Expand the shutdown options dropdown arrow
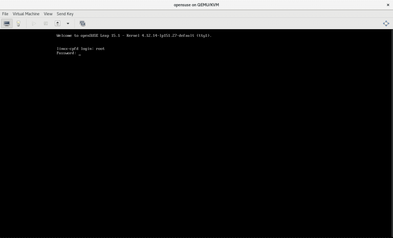The height and width of the screenshot is (238, 393). (68, 23)
